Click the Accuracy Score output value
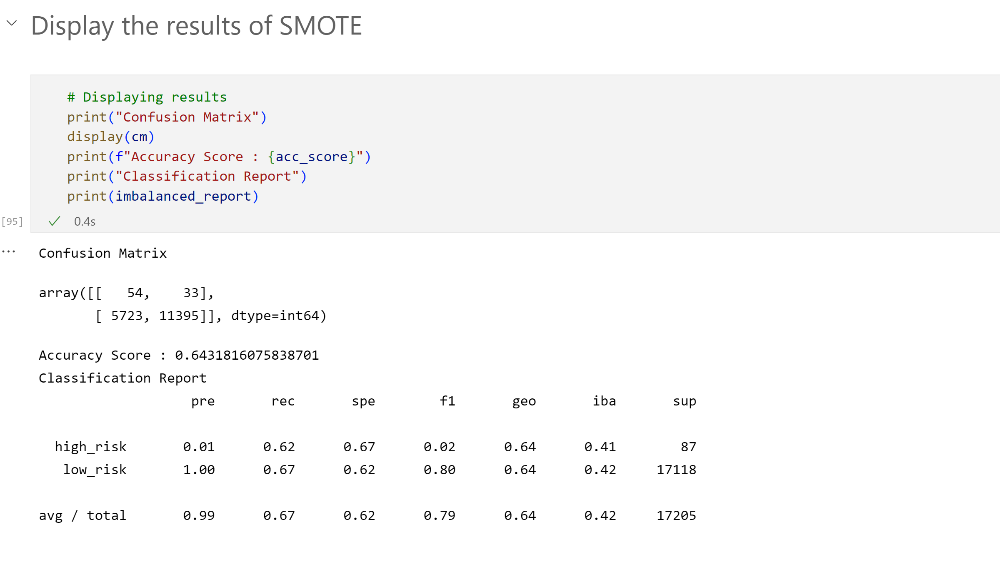 (247, 355)
